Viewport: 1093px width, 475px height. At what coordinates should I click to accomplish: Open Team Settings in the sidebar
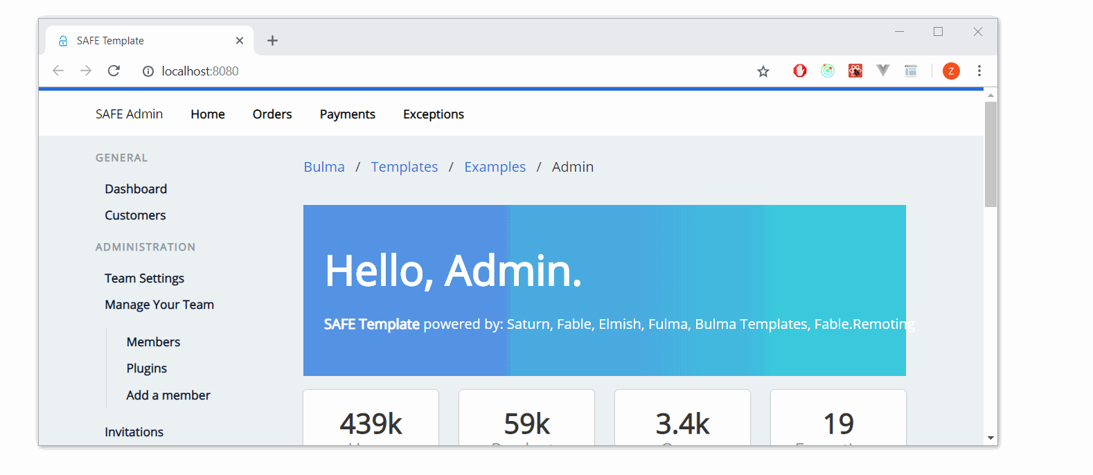(144, 278)
